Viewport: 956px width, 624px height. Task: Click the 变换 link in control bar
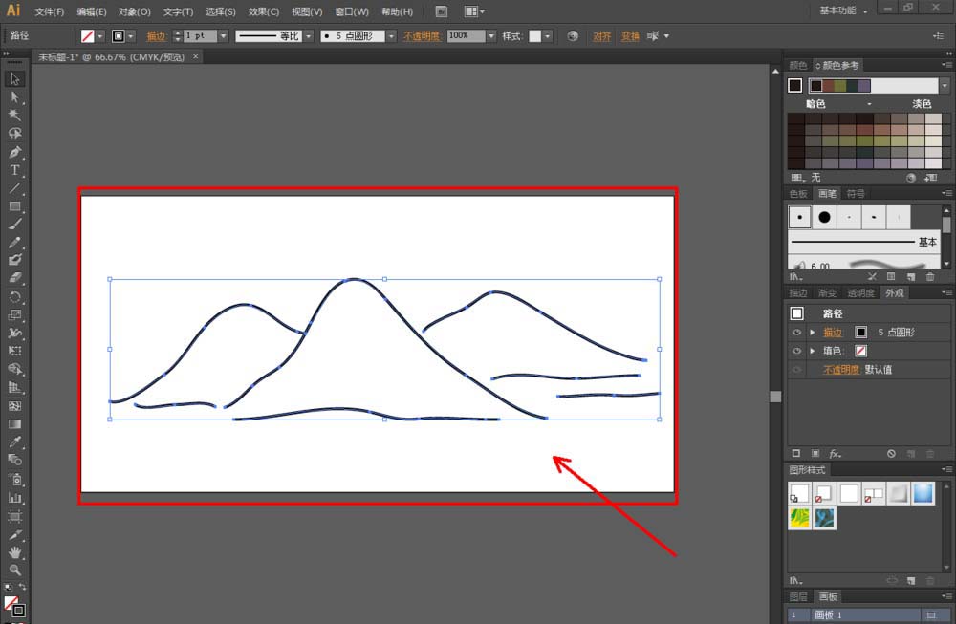pos(630,36)
